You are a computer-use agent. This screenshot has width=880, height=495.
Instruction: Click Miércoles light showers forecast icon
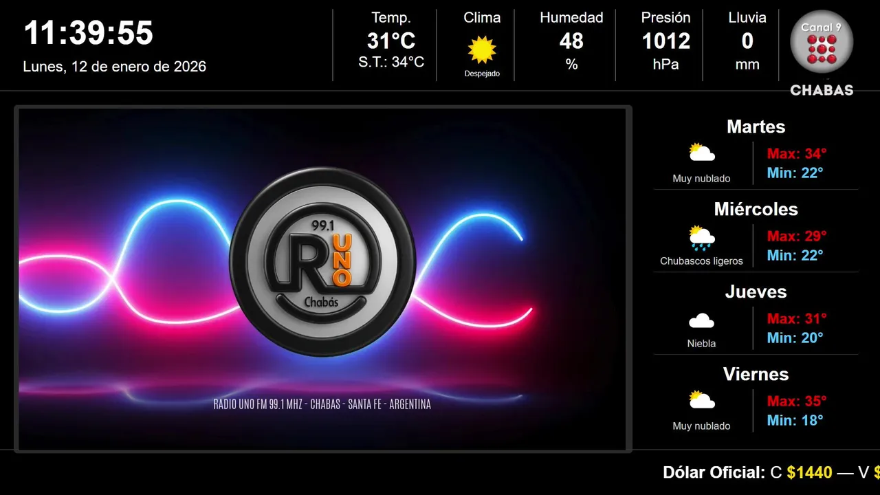tap(702, 237)
